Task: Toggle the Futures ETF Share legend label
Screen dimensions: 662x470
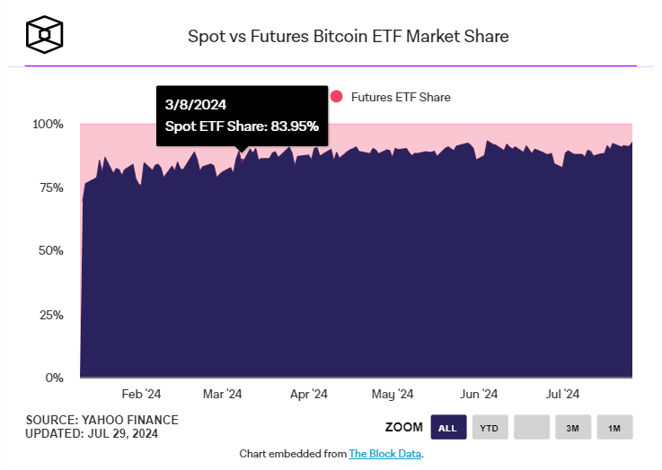Action: (x=401, y=97)
